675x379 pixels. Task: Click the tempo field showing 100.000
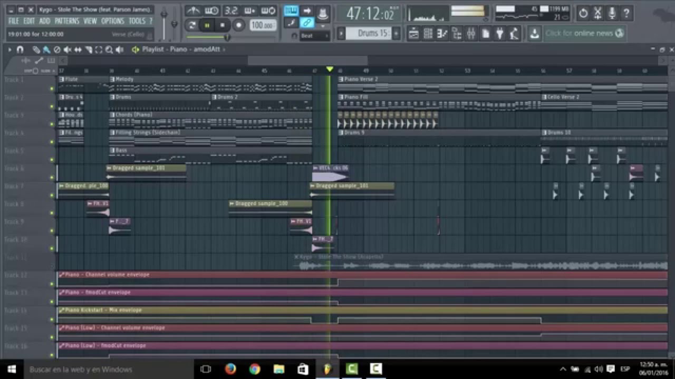click(262, 25)
